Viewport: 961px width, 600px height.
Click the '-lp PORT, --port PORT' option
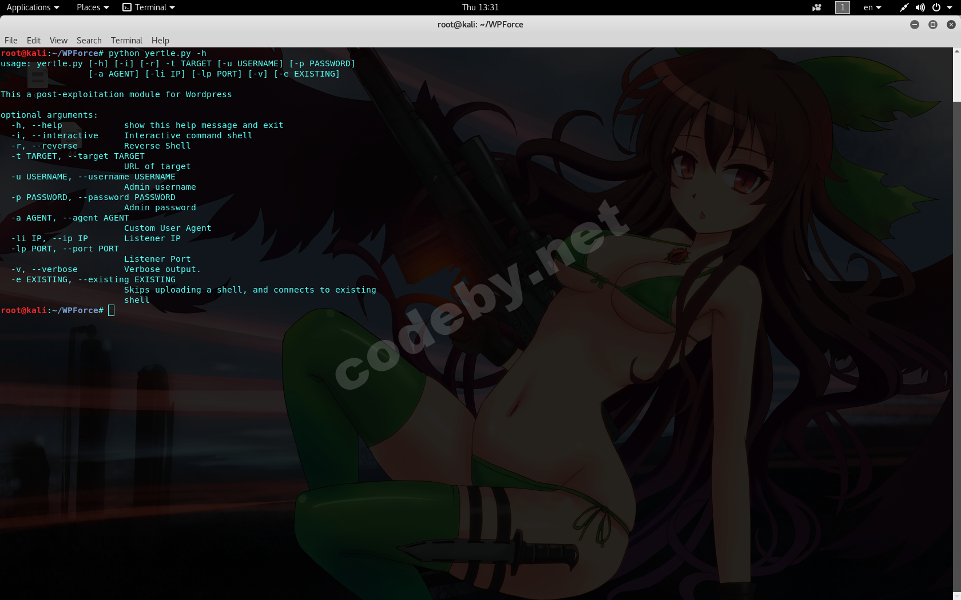[65, 249]
